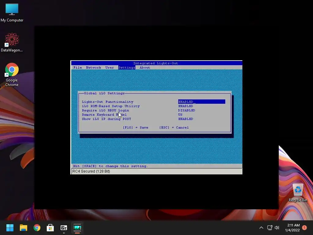
Task: Select the Settings menu in iLO
Action: [127, 68]
